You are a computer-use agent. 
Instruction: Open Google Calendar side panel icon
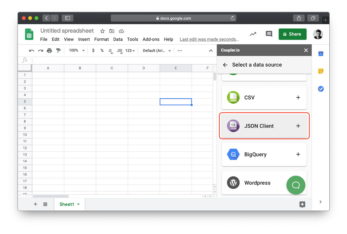tap(321, 53)
